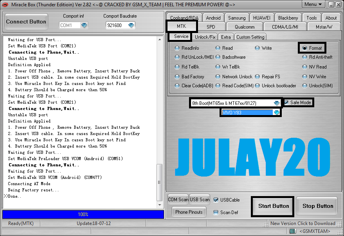Click the Miracle Box app logo icon
This screenshot has width=344, height=236.
coord(5,4)
